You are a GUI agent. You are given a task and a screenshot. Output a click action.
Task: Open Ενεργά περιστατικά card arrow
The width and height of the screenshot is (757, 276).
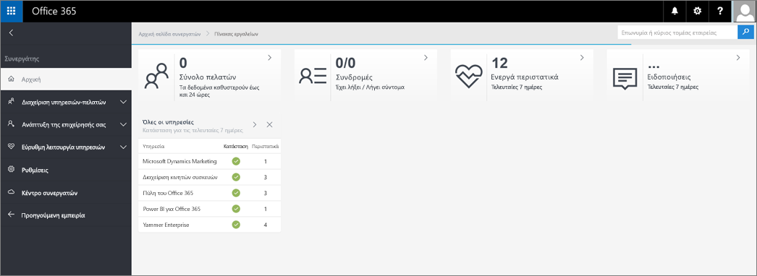[583, 58]
